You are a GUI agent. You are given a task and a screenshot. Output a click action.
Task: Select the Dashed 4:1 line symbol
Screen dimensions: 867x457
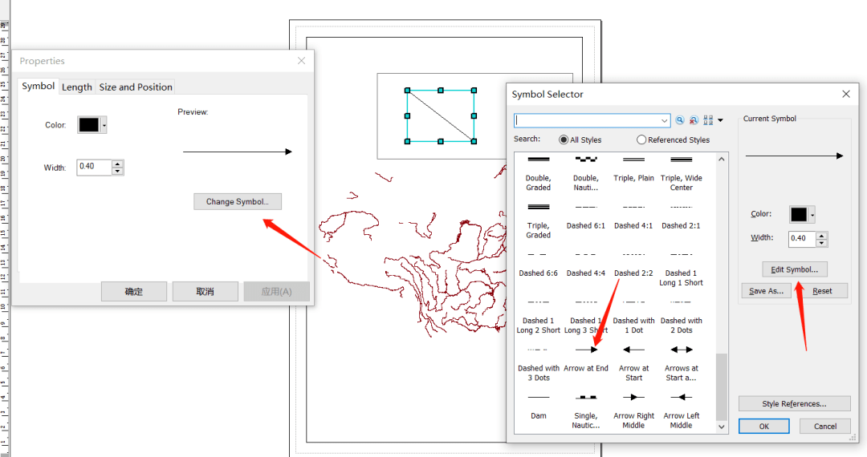click(x=633, y=216)
